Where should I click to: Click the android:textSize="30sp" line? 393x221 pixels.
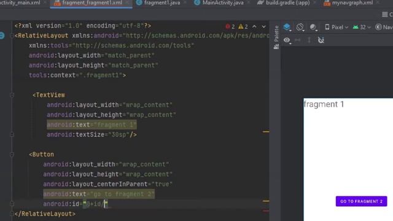pyautogui.click(x=91, y=135)
